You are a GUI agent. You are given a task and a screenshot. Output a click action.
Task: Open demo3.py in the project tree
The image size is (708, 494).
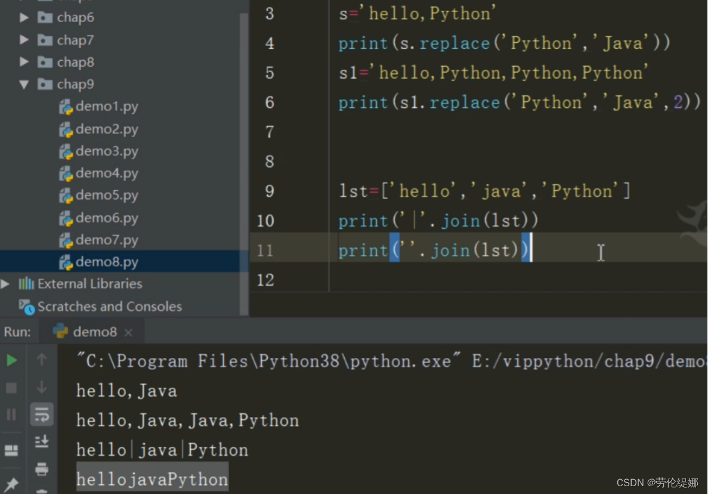tap(107, 151)
